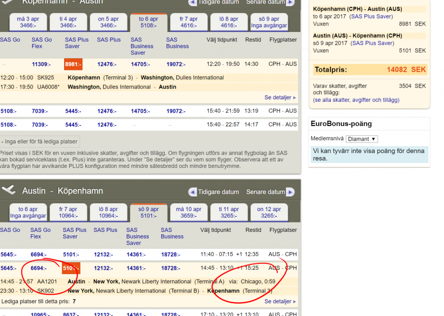Click the earlier-dates arrow for Austin - Köpenhamn

click(x=192, y=192)
